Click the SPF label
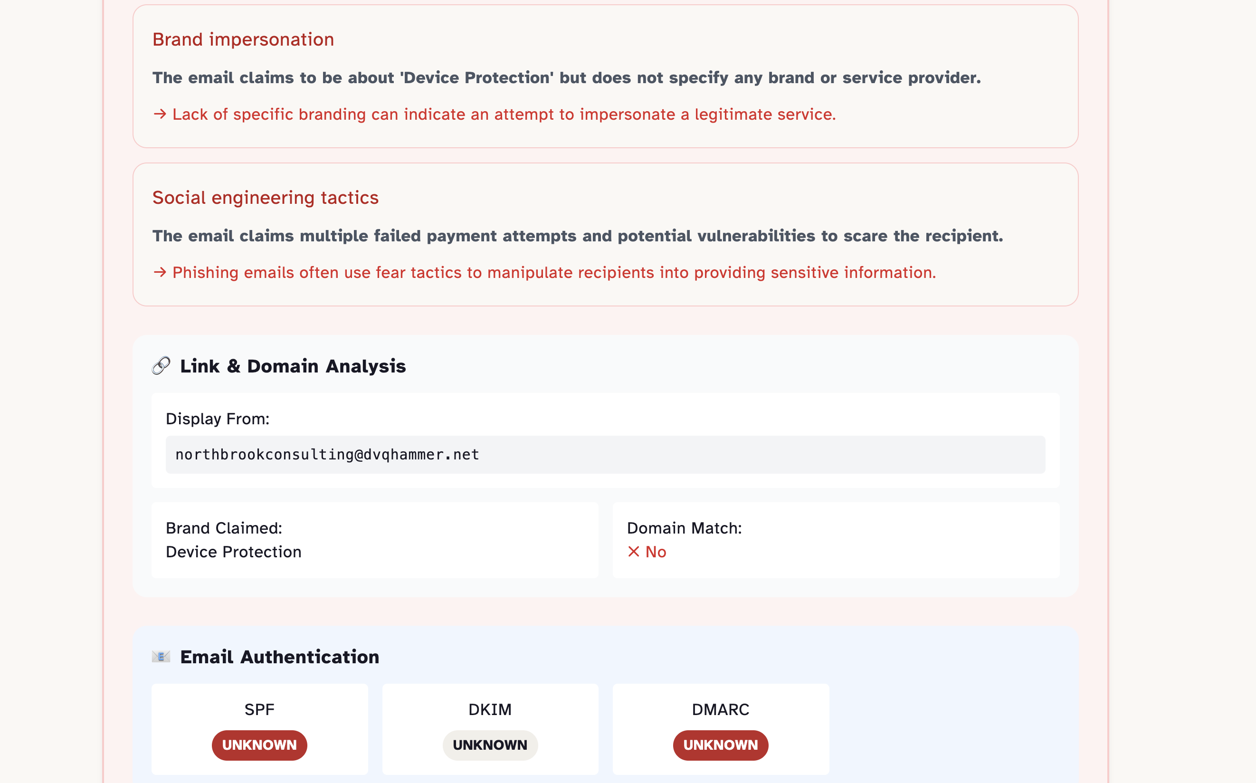1256x783 pixels. point(259,709)
